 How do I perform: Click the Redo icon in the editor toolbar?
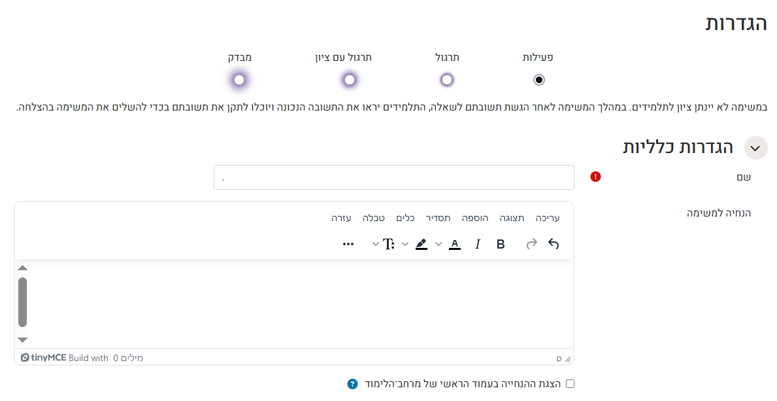532,243
